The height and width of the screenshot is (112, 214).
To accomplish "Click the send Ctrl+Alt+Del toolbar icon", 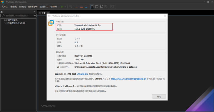I will pyautogui.click(x=70, y=7).
